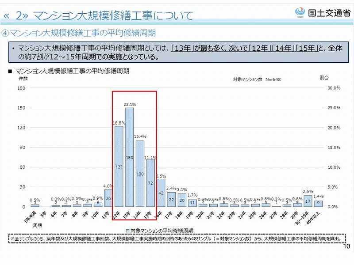Click the 12年 bar labeled 122
Screen dimensions: 354x265
119,167
